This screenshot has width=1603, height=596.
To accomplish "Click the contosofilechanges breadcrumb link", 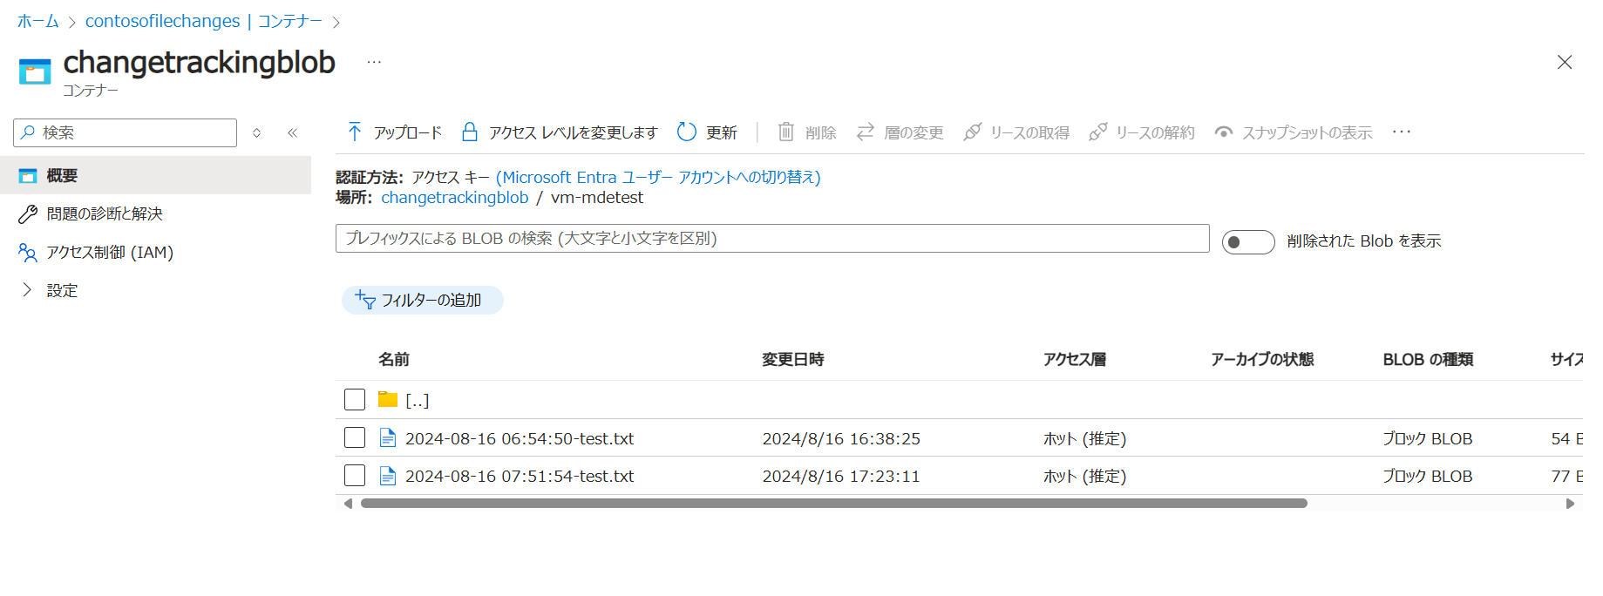I will pyautogui.click(x=162, y=21).
